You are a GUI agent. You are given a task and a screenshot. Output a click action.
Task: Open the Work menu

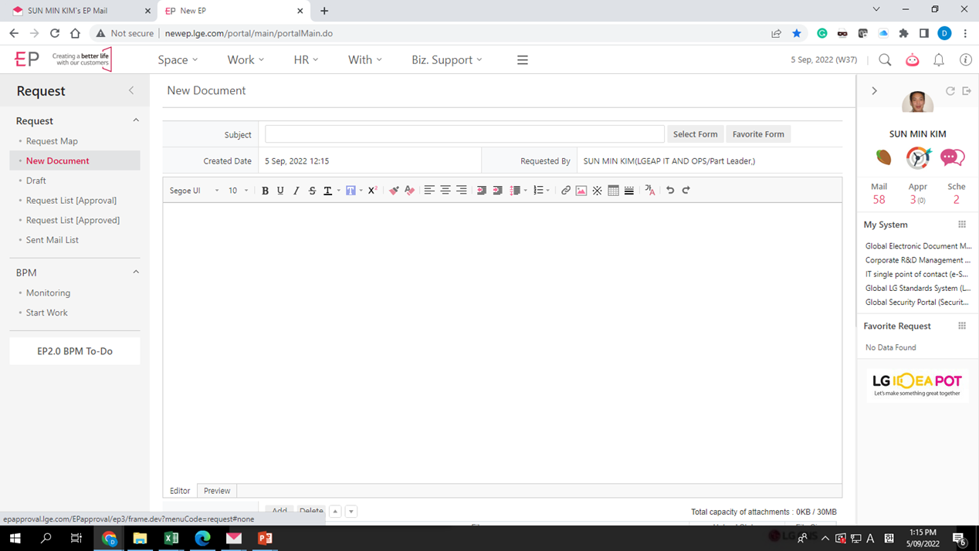coord(246,59)
